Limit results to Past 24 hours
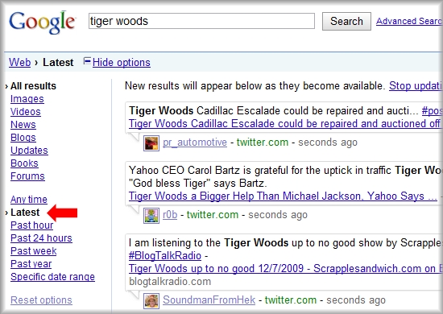 41,238
